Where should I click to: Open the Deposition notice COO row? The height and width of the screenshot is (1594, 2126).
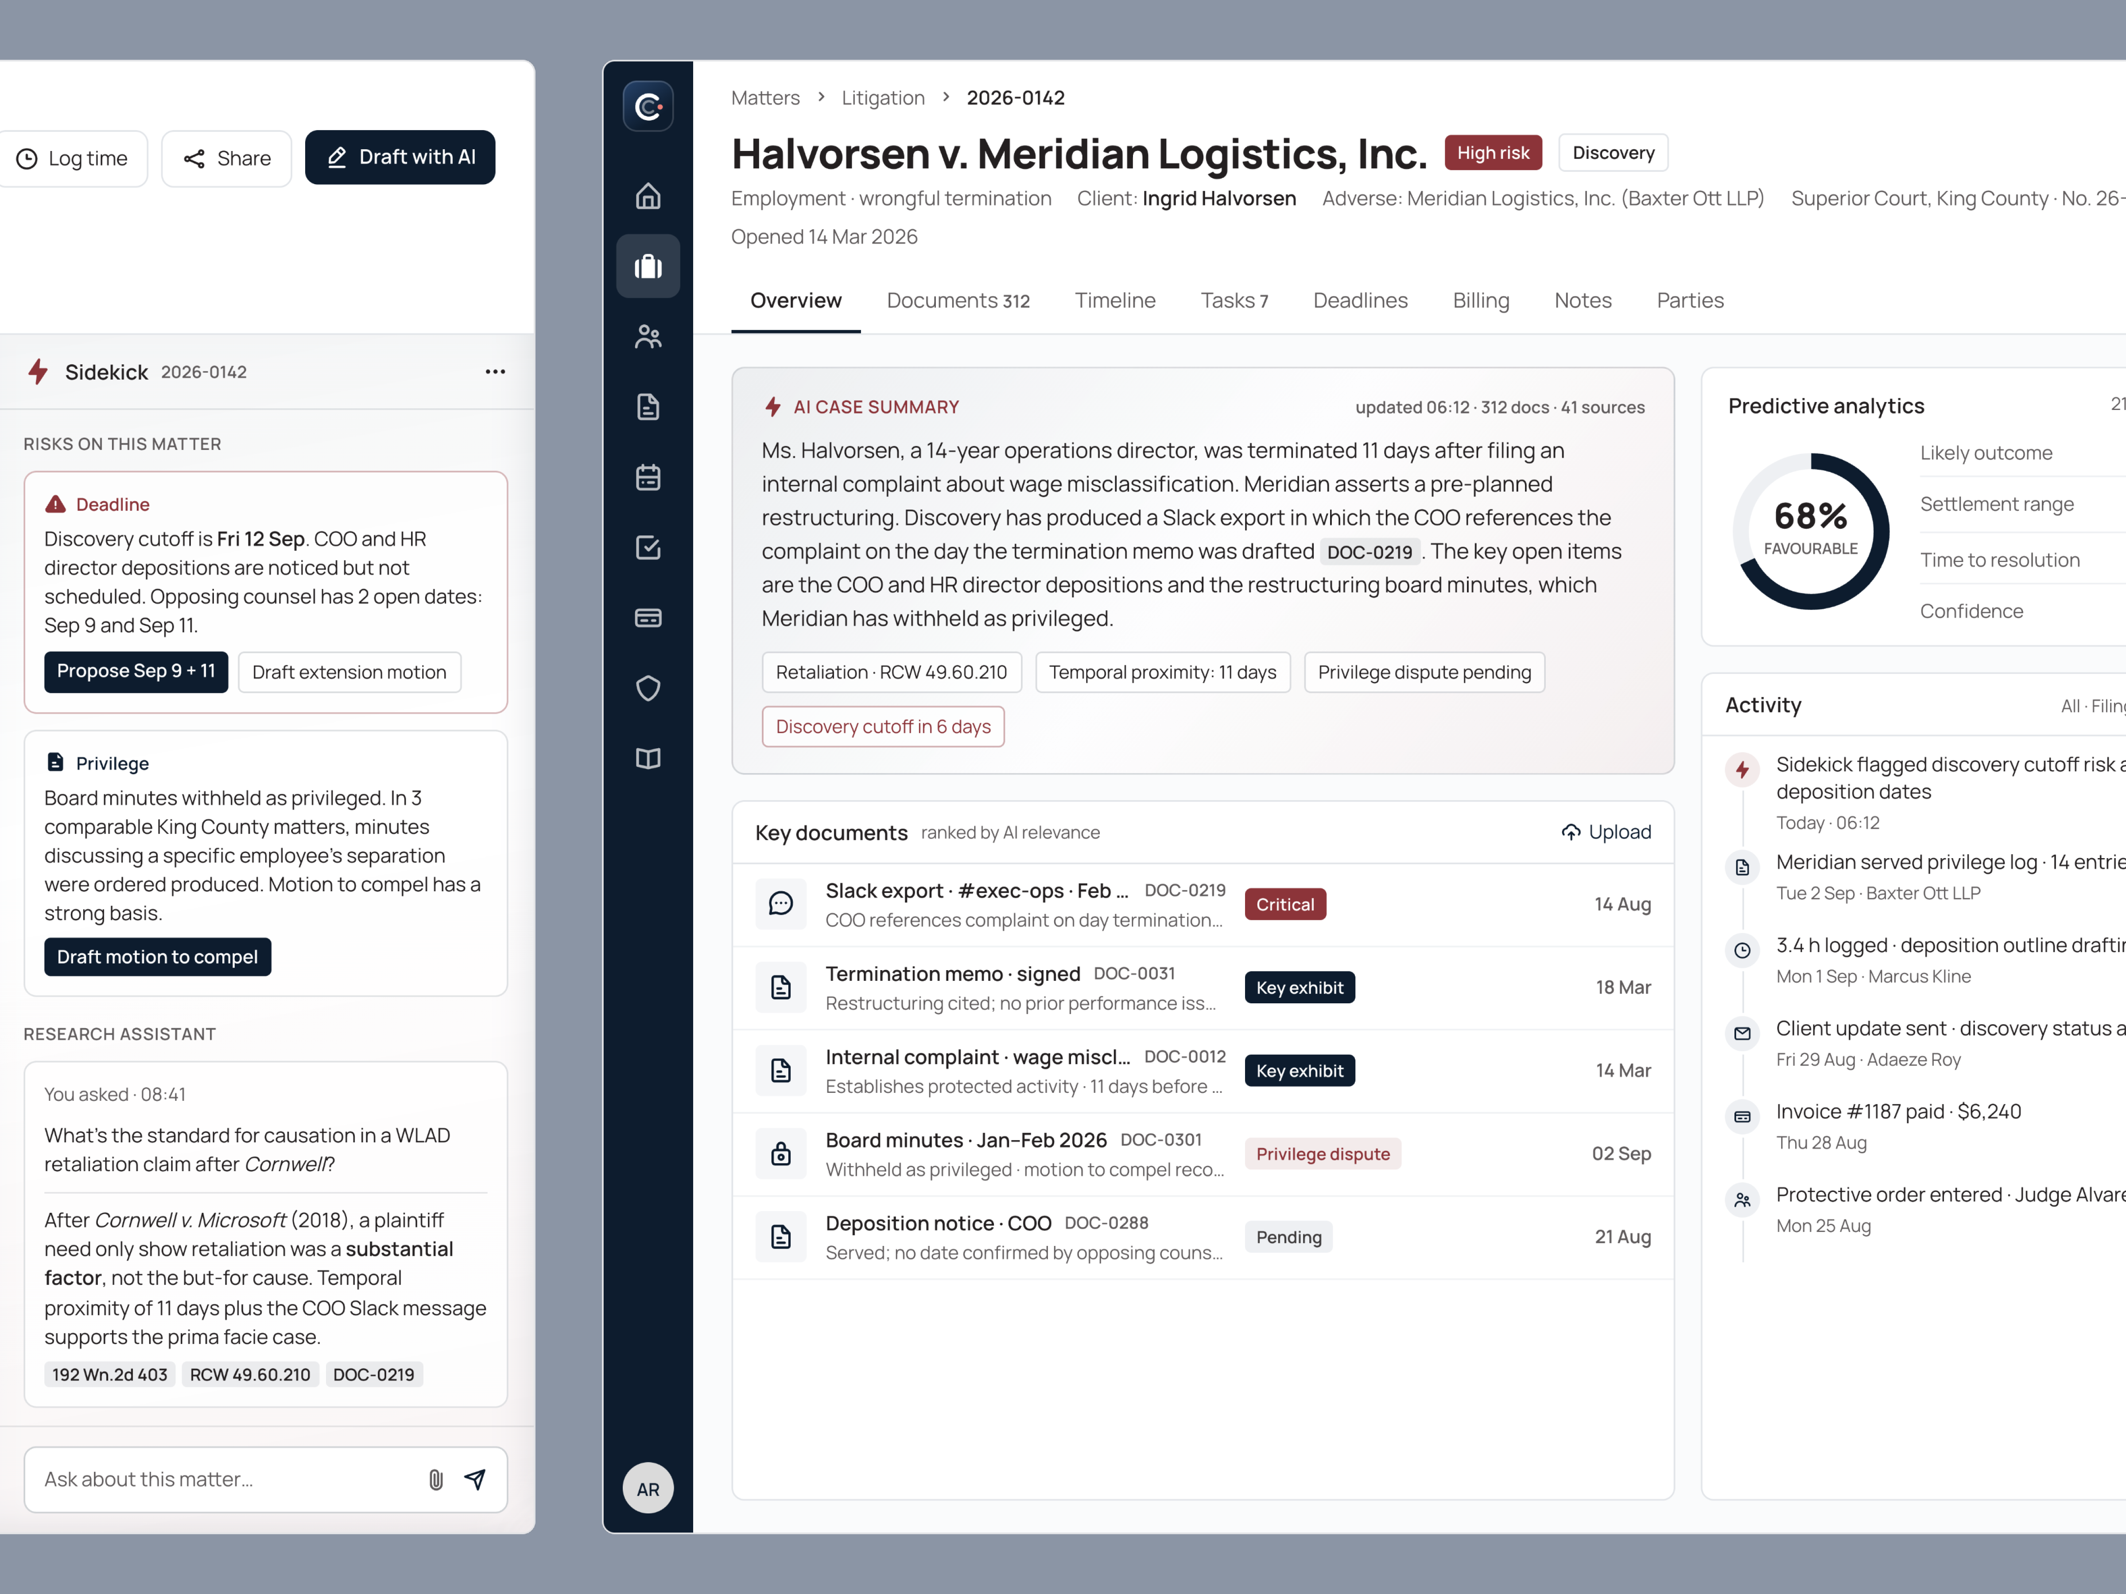[1203, 1238]
